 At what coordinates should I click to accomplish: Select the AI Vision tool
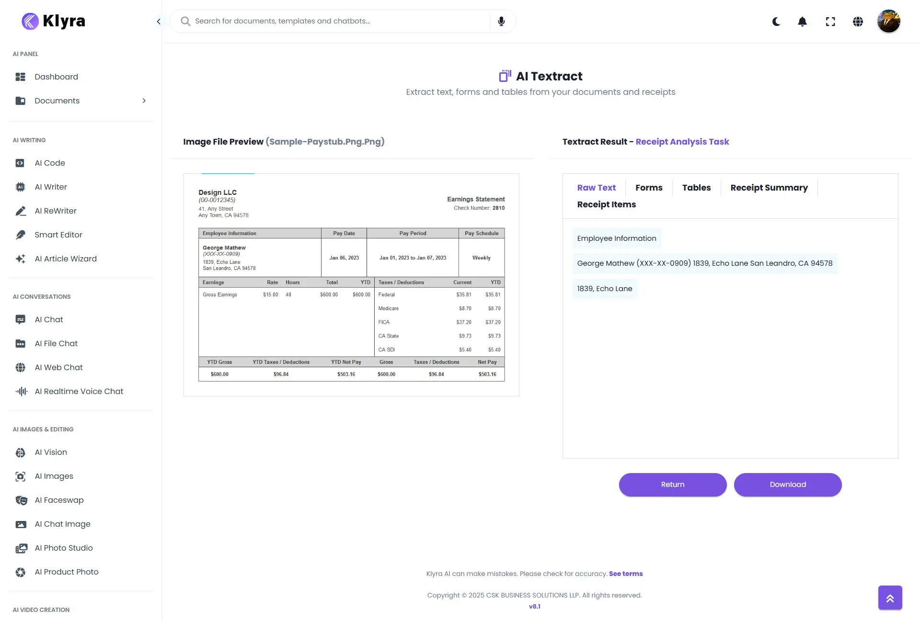pyautogui.click(x=50, y=452)
